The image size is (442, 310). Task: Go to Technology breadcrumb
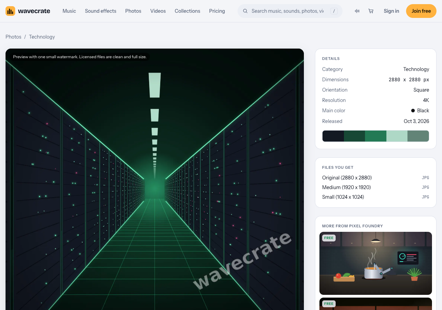point(42,37)
